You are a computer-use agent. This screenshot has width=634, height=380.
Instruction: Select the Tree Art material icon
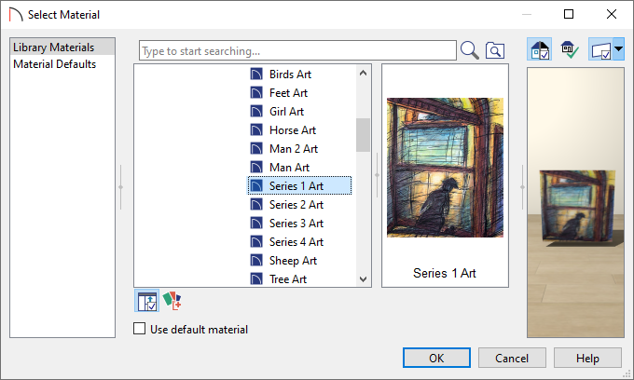(x=256, y=279)
